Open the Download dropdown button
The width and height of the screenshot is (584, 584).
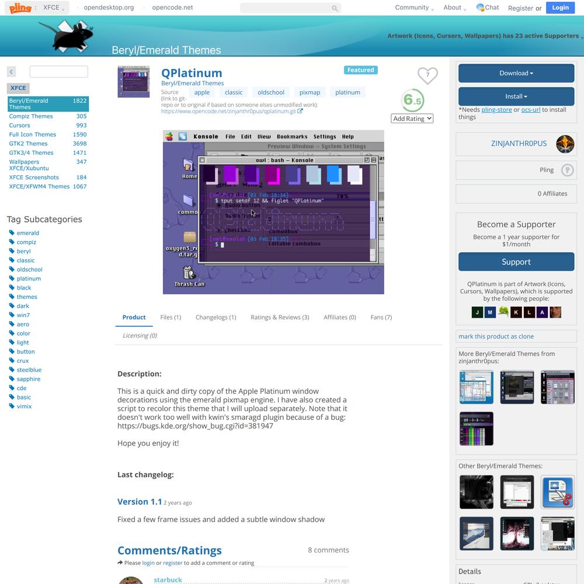coord(516,73)
